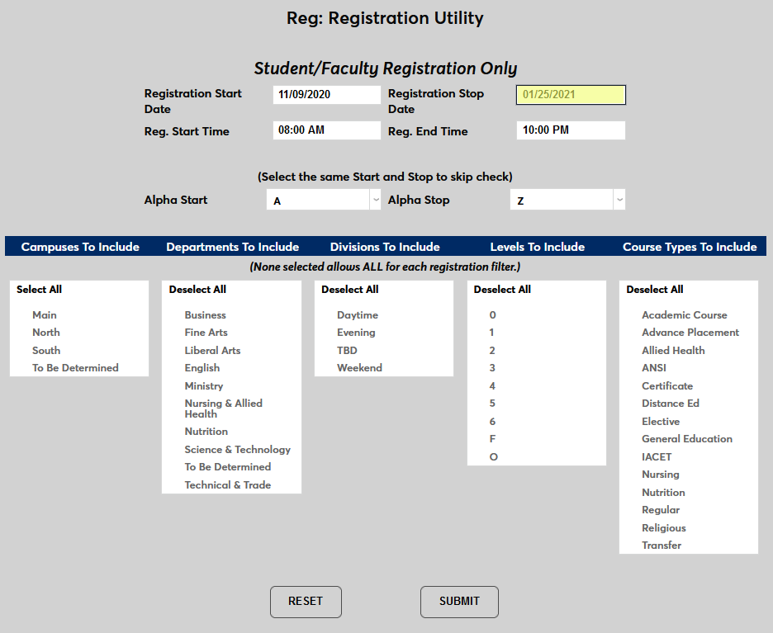Click Select All for campuses

pyautogui.click(x=37, y=289)
